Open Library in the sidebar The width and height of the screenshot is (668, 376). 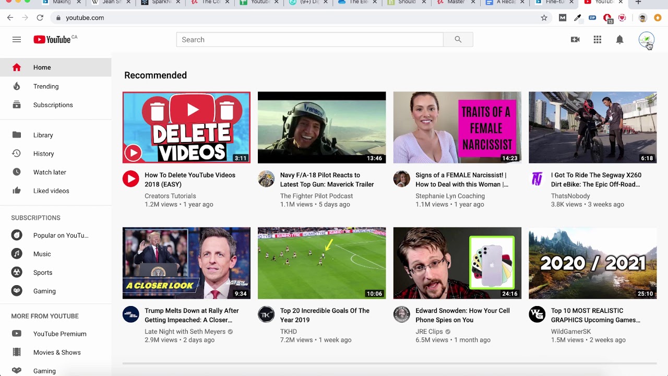tap(55, 135)
